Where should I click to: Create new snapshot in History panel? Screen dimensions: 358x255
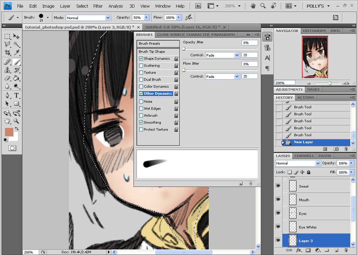336,149
